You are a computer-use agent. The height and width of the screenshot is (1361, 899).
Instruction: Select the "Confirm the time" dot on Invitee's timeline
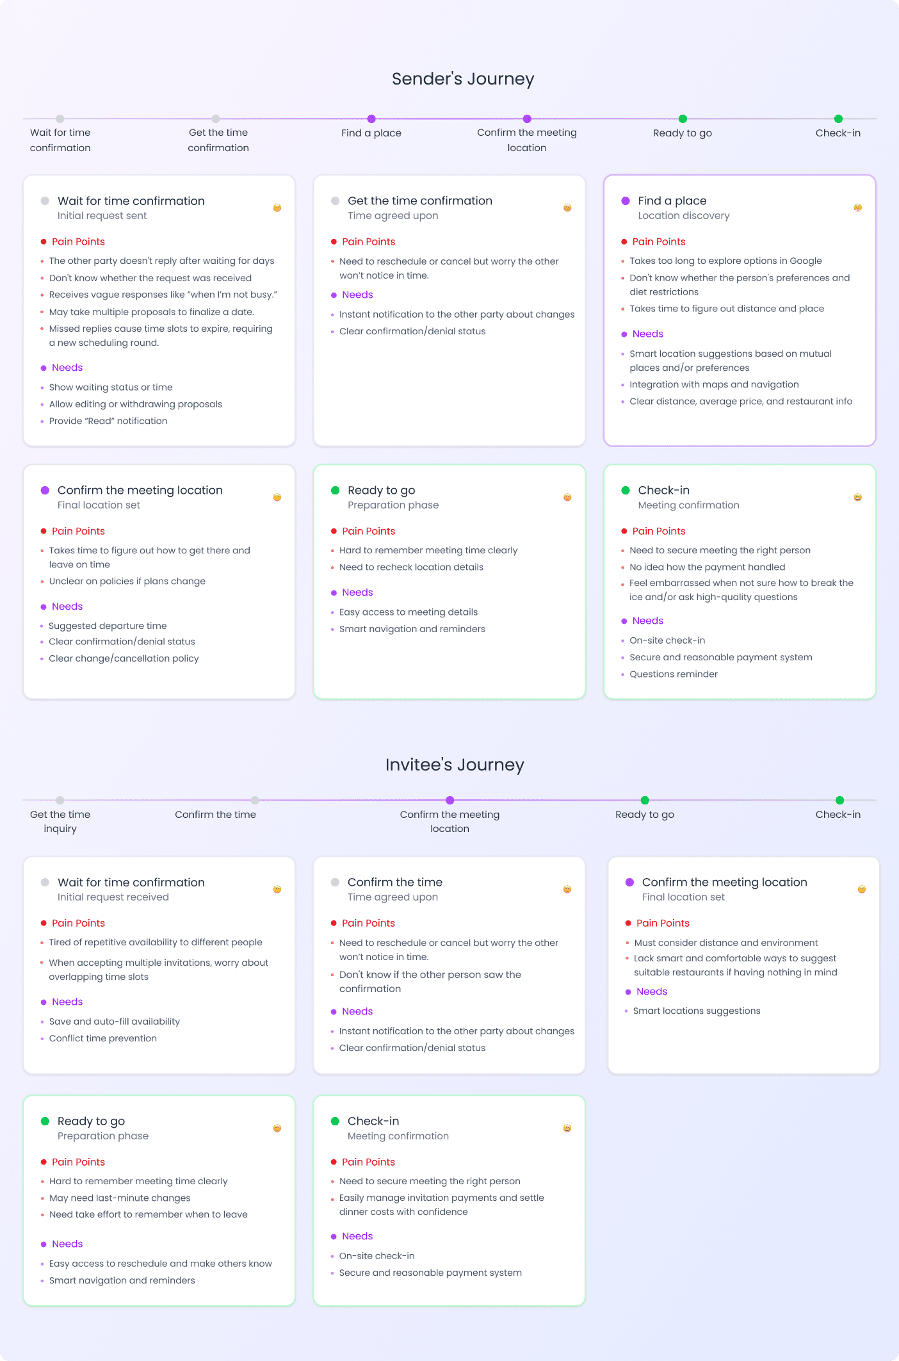pyautogui.click(x=255, y=800)
